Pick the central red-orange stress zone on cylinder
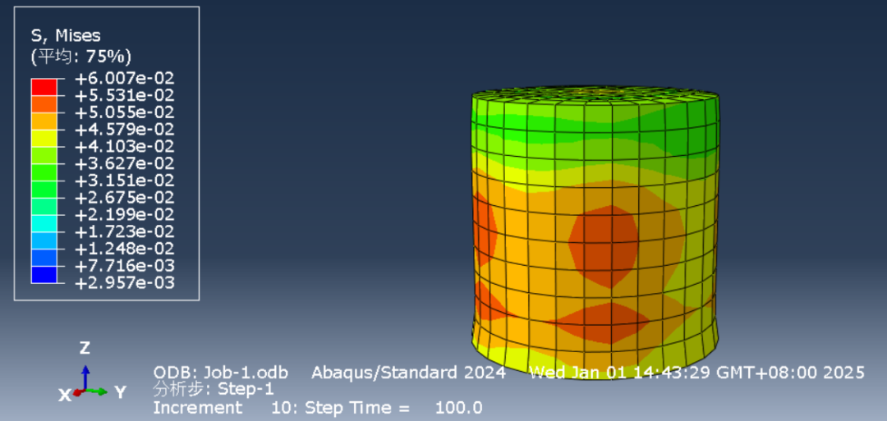The image size is (887, 421). 604,246
